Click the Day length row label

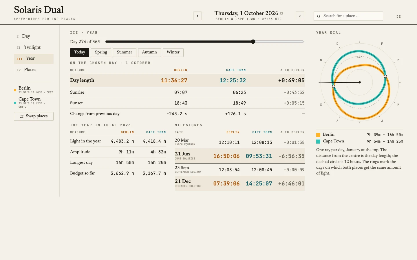[82, 80]
